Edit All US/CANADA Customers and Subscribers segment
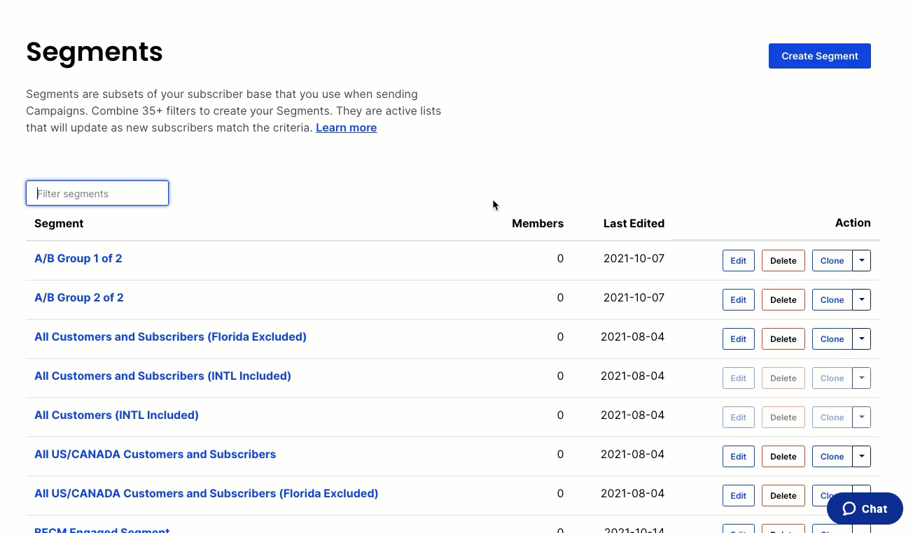 [x=738, y=456]
